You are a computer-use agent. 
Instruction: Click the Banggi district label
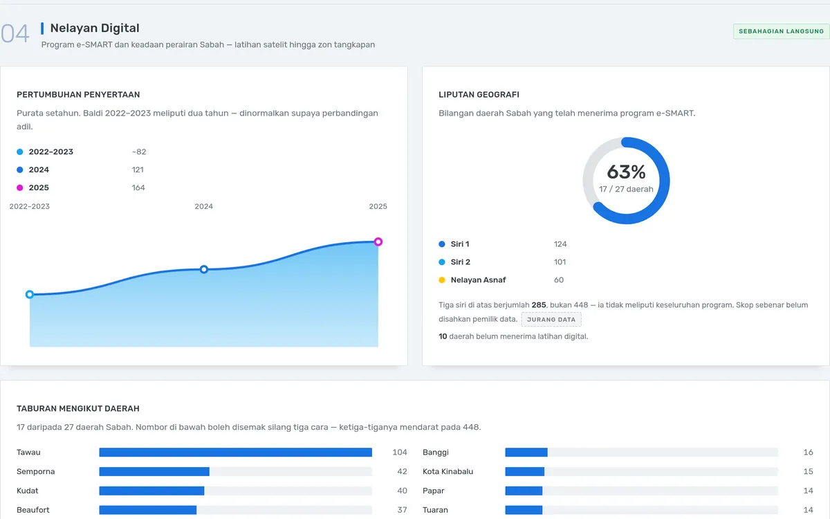tap(436, 453)
